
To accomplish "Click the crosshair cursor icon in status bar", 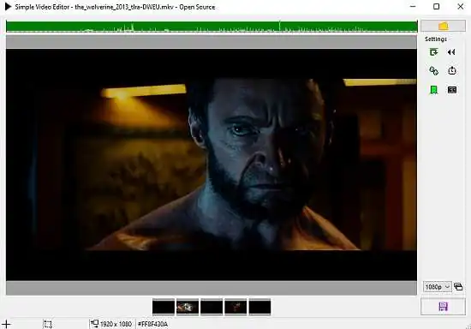I will [x=6, y=324].
